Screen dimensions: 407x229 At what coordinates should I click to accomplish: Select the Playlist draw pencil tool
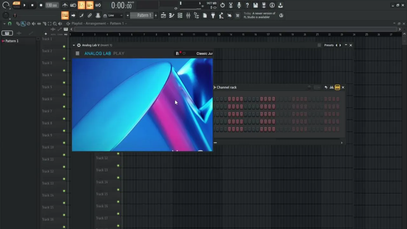pyautogui.click(x=18, y=24)
